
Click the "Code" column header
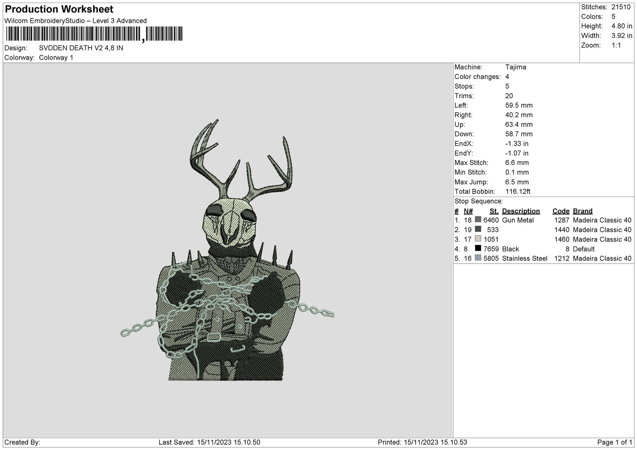point(561,211)
